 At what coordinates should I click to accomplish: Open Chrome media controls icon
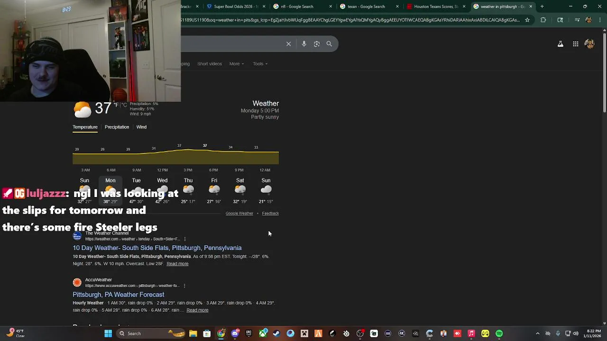577,20
